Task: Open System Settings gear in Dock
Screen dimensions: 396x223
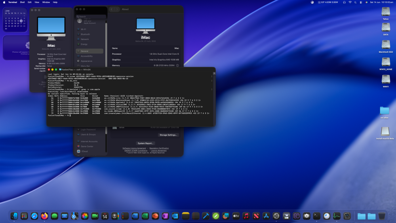Action: [276, 216]
